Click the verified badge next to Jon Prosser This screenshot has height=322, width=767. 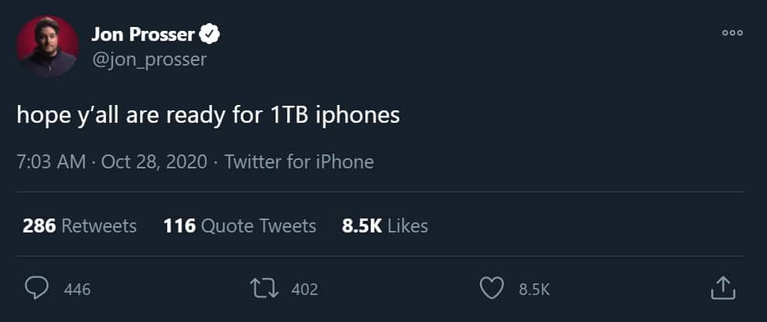(x=211, y=33)
